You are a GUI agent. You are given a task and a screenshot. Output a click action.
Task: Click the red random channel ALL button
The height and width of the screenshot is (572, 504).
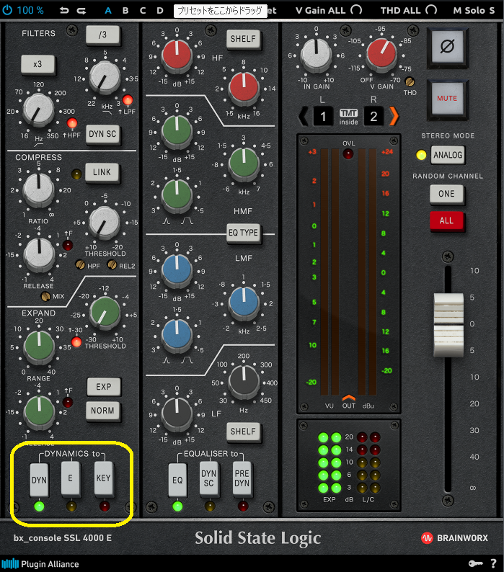pos(446,220)
